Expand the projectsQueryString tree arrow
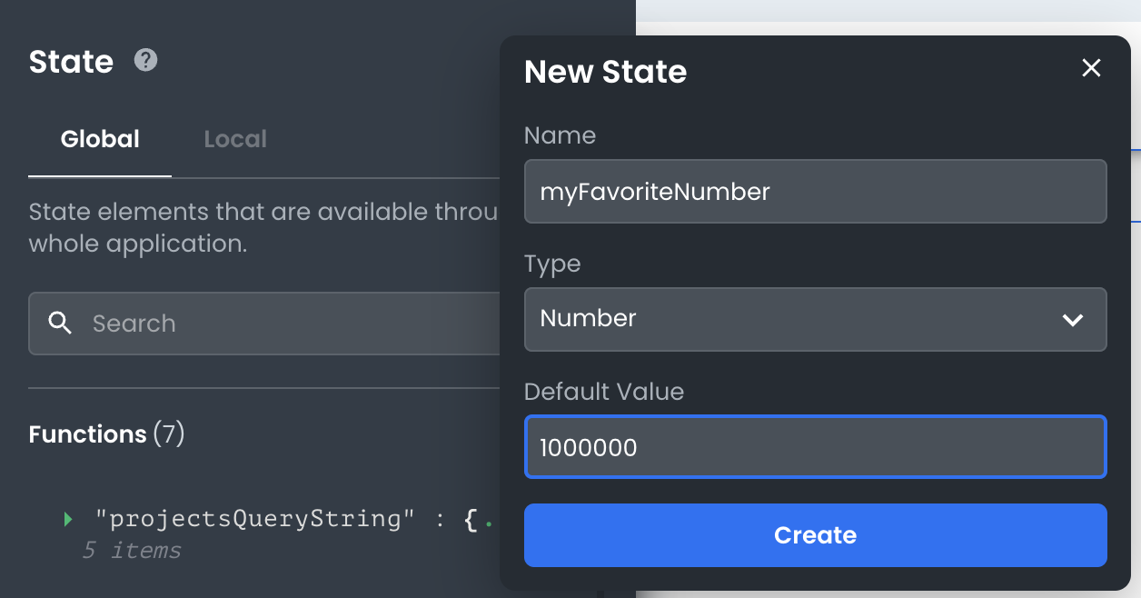 (x=68, y=520)
